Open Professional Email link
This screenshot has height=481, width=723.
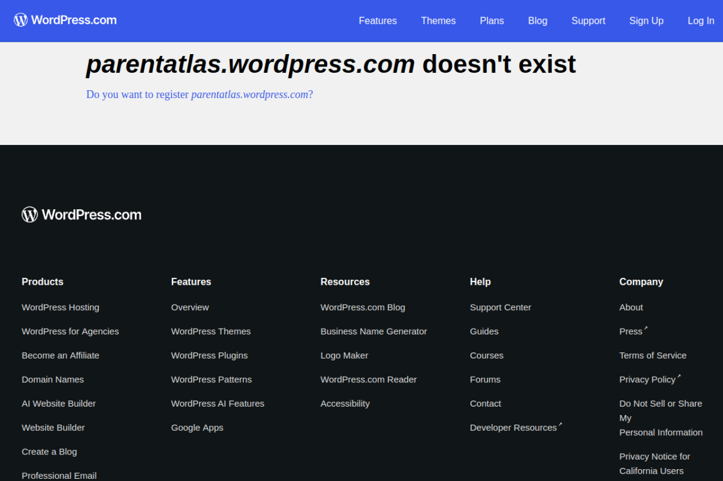click(x=59, y=476)
